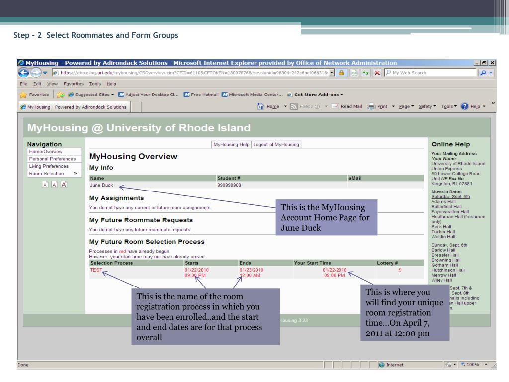Viewport: 509px width, 382px height.
Task: Open the Page command menu
Action: pos(406,106)
